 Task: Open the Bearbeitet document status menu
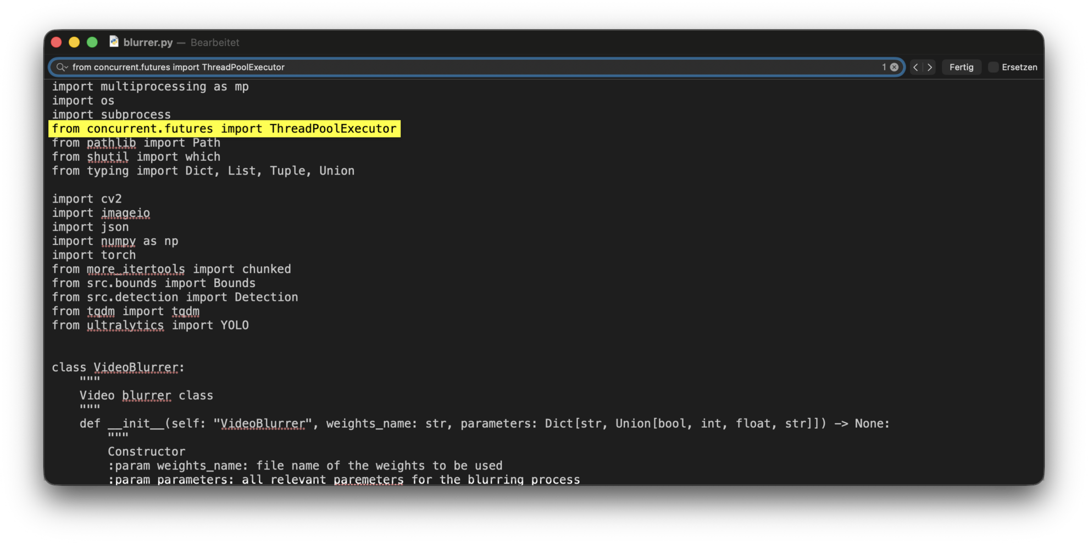[x=215, y=42]
